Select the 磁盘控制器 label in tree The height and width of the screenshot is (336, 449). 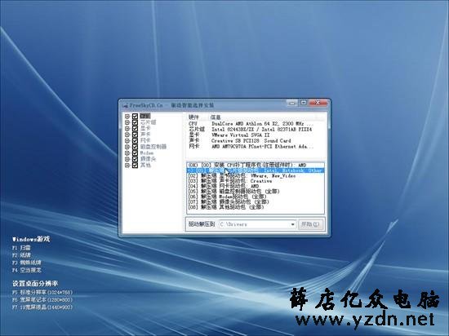pyautogui.click(x=153, y=147)
